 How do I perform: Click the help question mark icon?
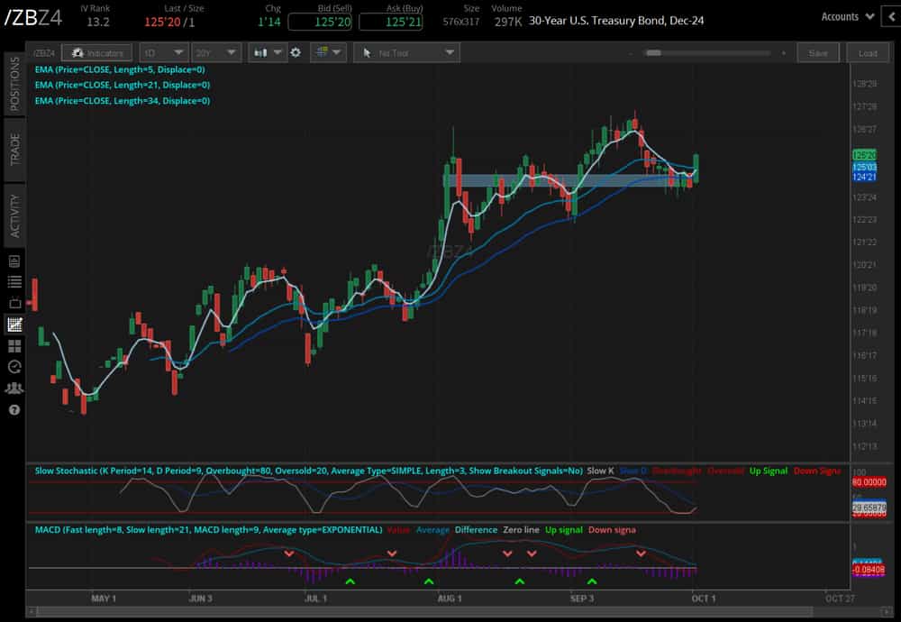[x=14, y=410]
